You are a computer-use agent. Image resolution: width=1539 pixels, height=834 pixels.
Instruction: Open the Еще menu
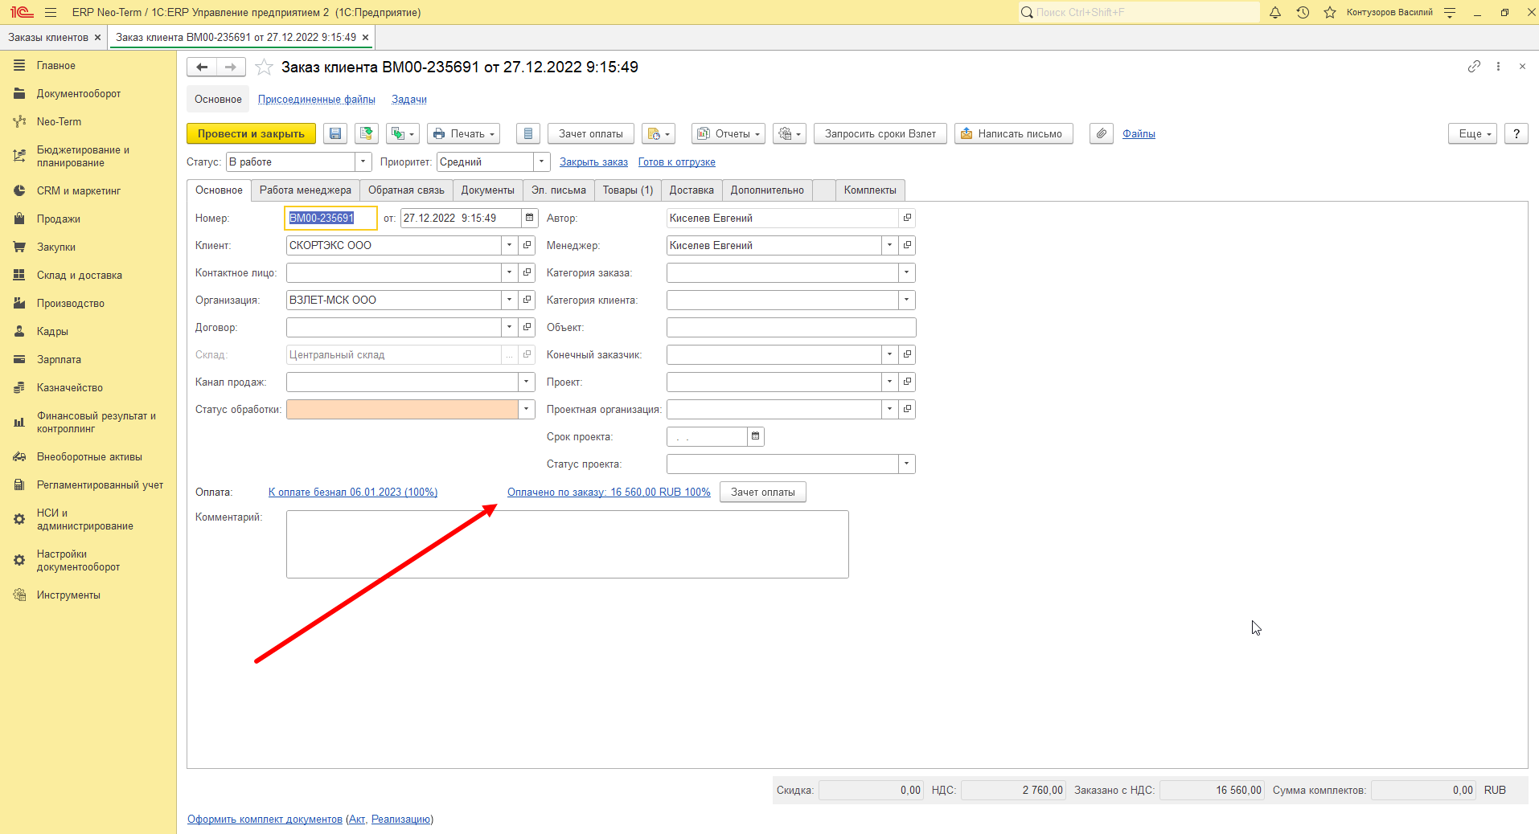(x=1473, y=133)
